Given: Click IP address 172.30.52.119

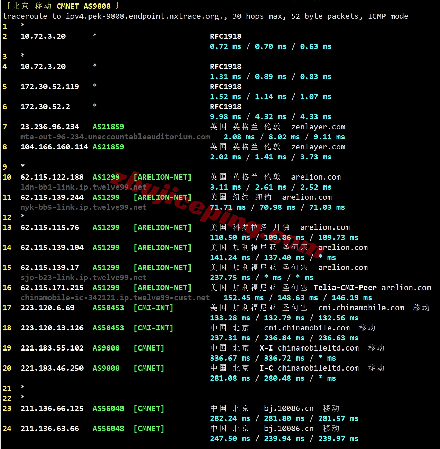Looking at the screenshot, I should click(50, 87).
